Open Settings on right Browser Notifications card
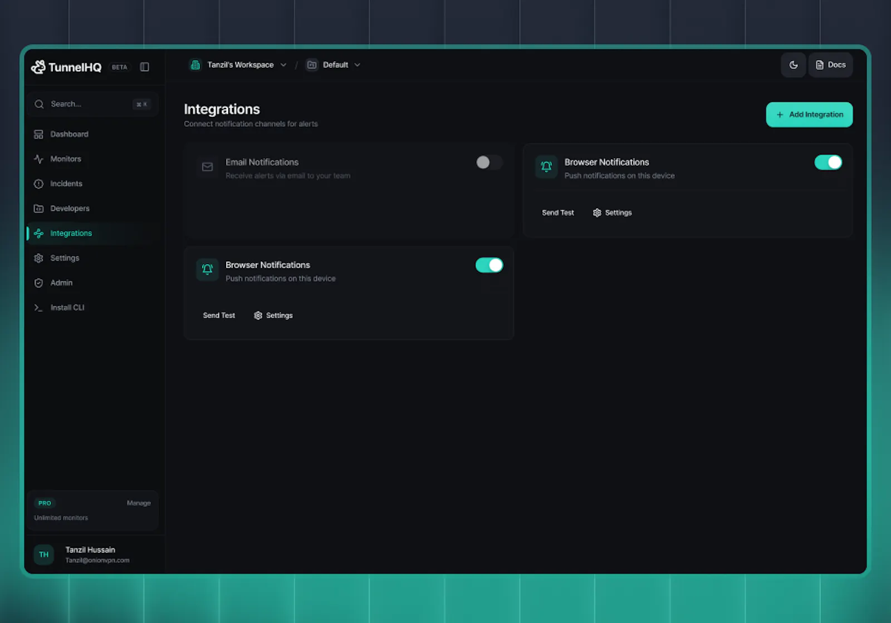 613,212
